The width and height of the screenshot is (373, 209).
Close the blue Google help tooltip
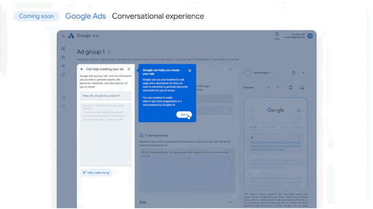pyautogui.click(x=190, y=71)
